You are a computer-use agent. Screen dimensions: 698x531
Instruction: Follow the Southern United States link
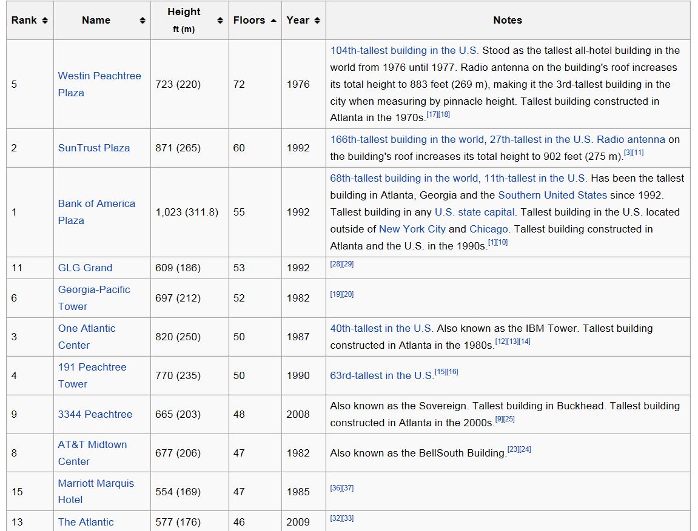(552, 195)
